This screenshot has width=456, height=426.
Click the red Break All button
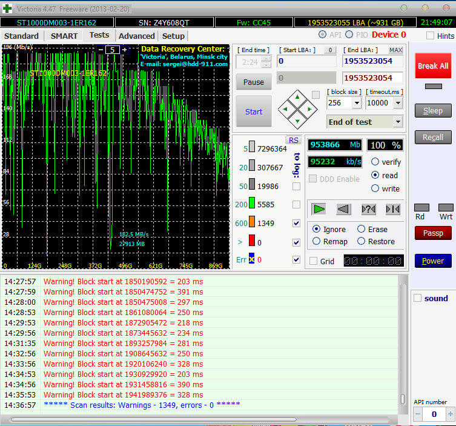(x=432, y=65)
